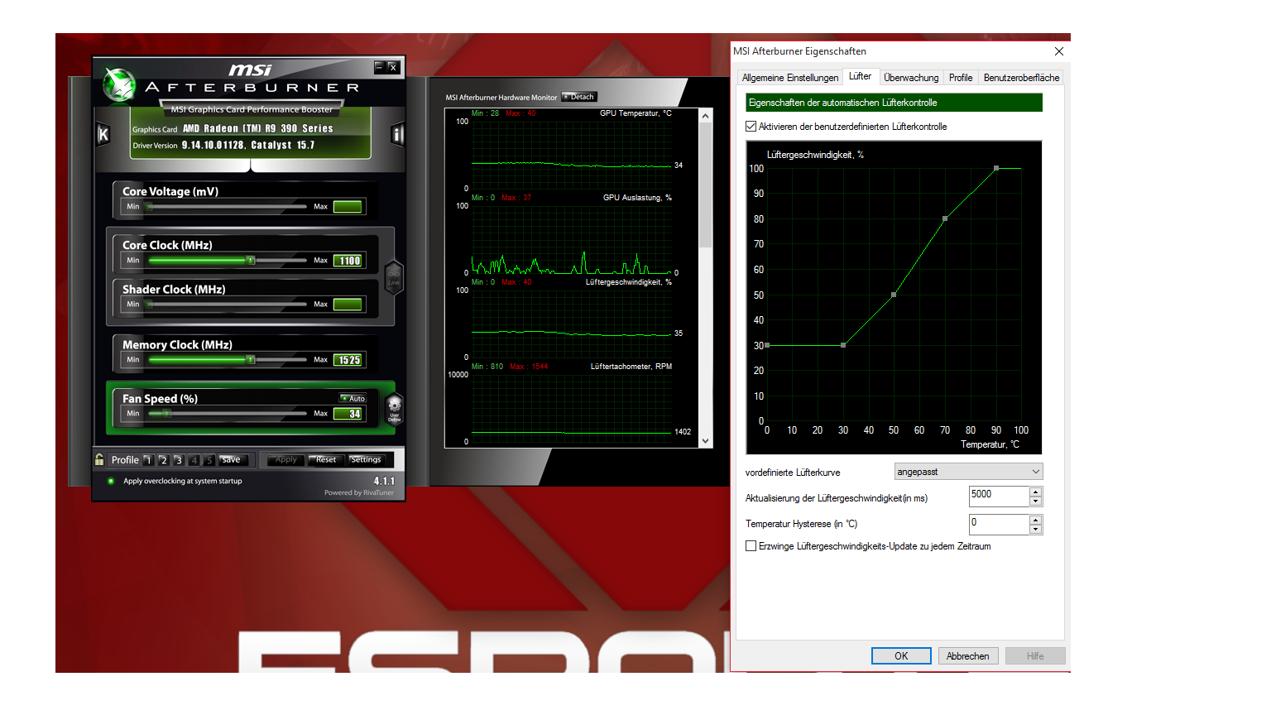Viewport: 1271px width, 715px height.
Task: Open the vordefinierte Lüfterkurve dropdown
Action: coord(968,472)
